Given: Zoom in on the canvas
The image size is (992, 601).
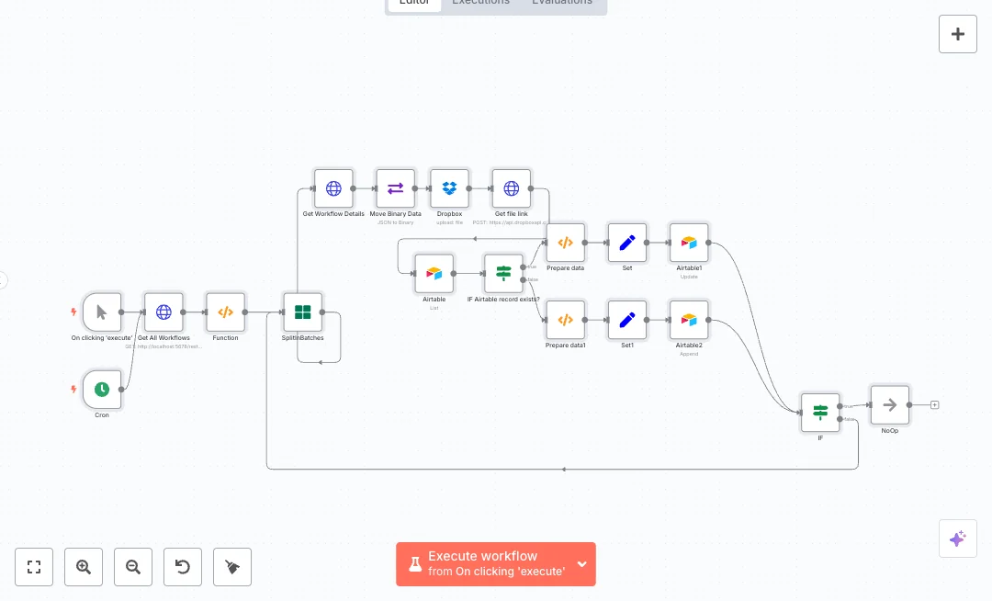Looking at the screenshot, I should click(84, 567).
